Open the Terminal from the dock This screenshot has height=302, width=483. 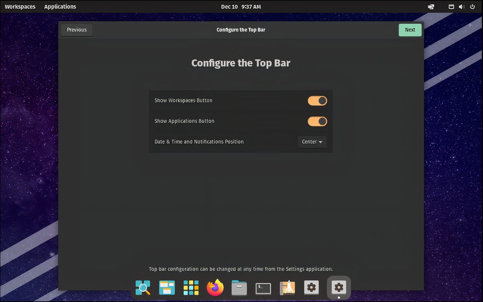pos(263,288)
